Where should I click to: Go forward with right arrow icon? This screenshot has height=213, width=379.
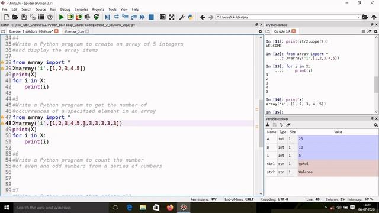point(211,17)
